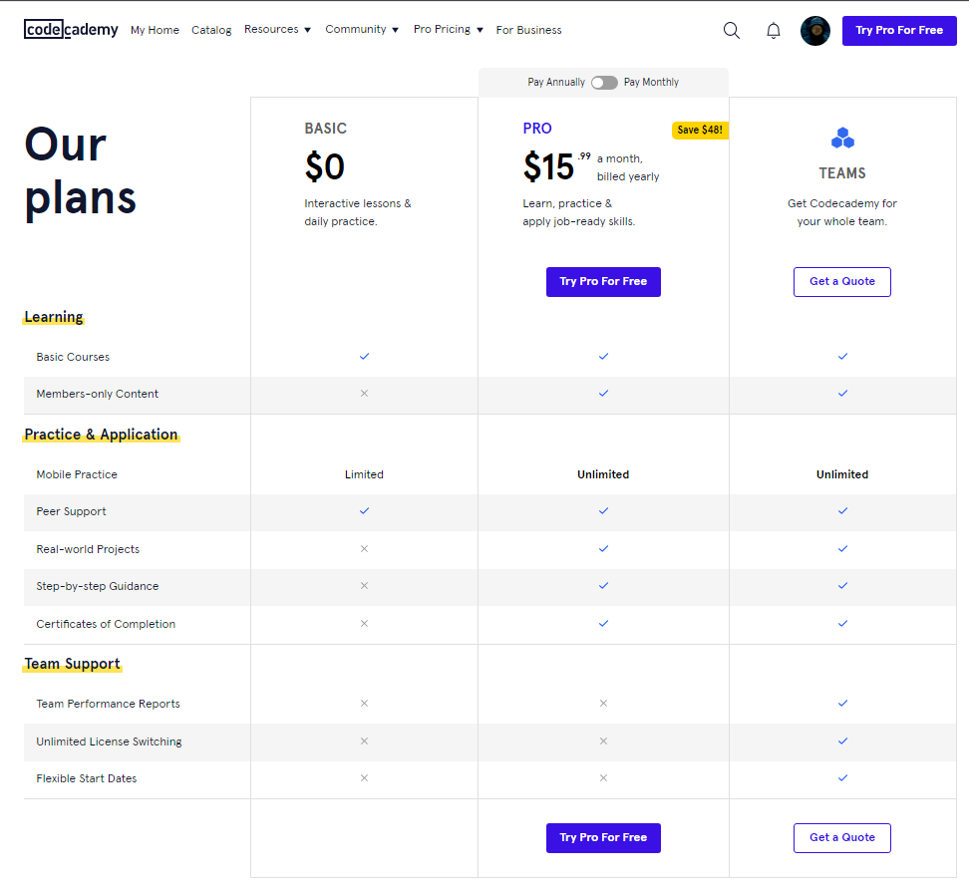Image resolution: width=969 pixels, height=888 pixels.
Task: Click the Codecademy logo
Action: point(71,30)
